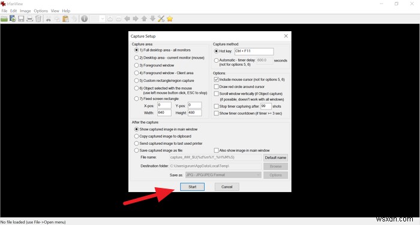Click the Y-pos input field
Viewport: 420px width, 225px height.
[195, 105]
